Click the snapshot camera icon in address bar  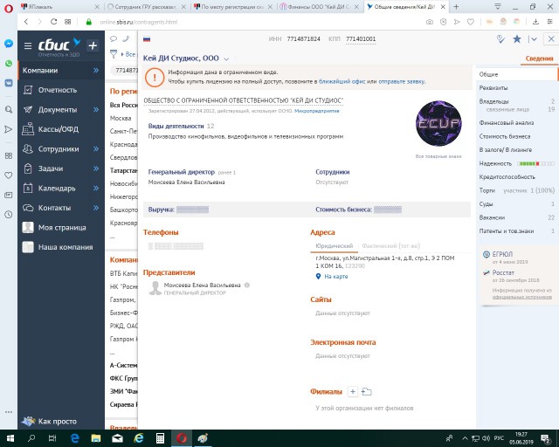click(430, 22)
